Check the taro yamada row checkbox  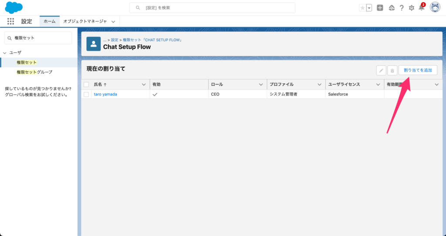(86, 94)
